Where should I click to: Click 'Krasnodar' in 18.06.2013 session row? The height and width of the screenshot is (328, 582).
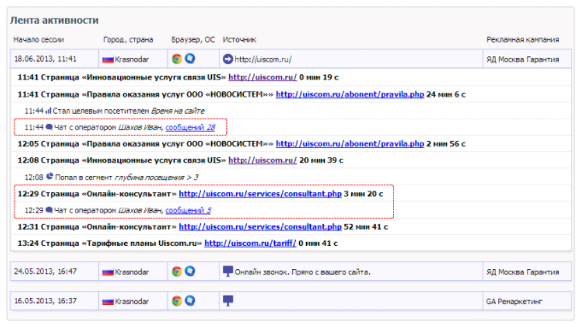(132, 60)
